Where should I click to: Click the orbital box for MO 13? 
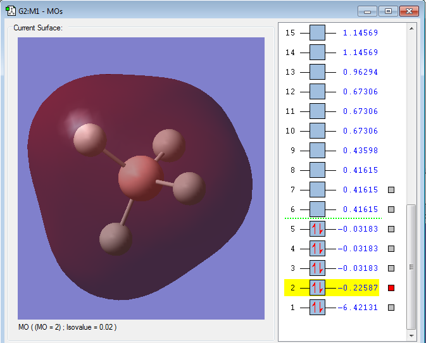pos(317,72)
